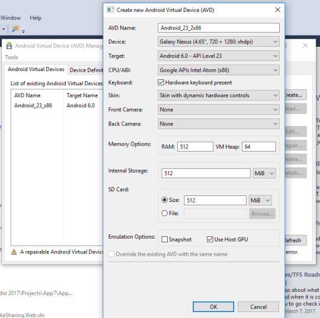Click the RAM value field
Image resolution: width=320 pixels, height=318 pixels.
coord(195,147)
